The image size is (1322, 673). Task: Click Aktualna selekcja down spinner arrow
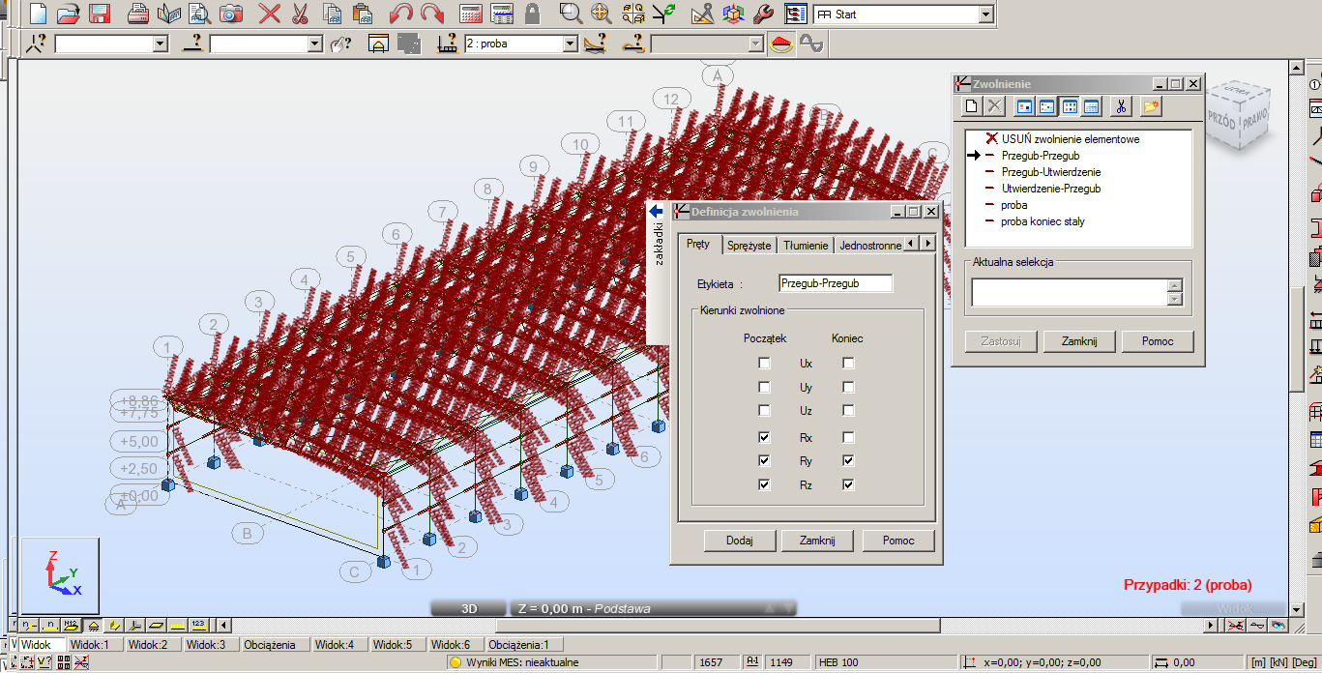pos(1175,299)
